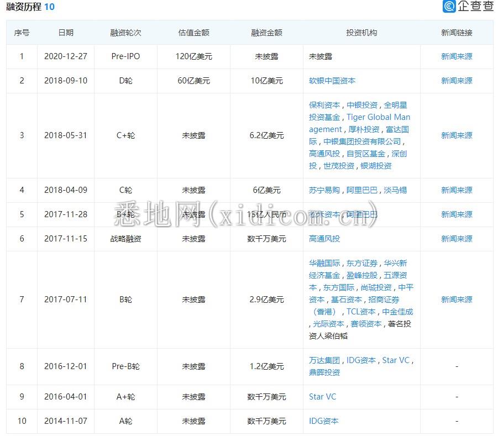Viewport: 498px width, 436px height.
Task: Open Star VC in the A+轮 row
Action: 322,397
